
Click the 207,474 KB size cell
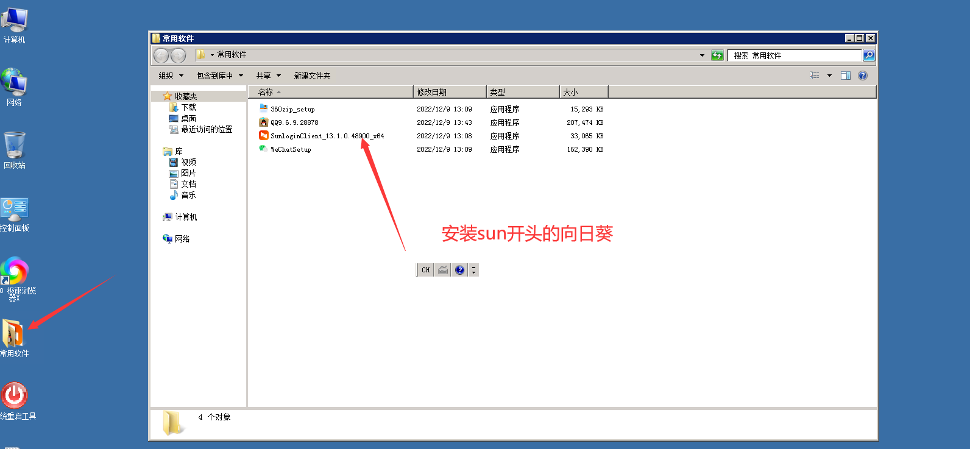[585, 122]
